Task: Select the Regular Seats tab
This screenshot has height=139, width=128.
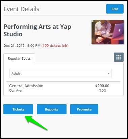Action: (19, 58)
